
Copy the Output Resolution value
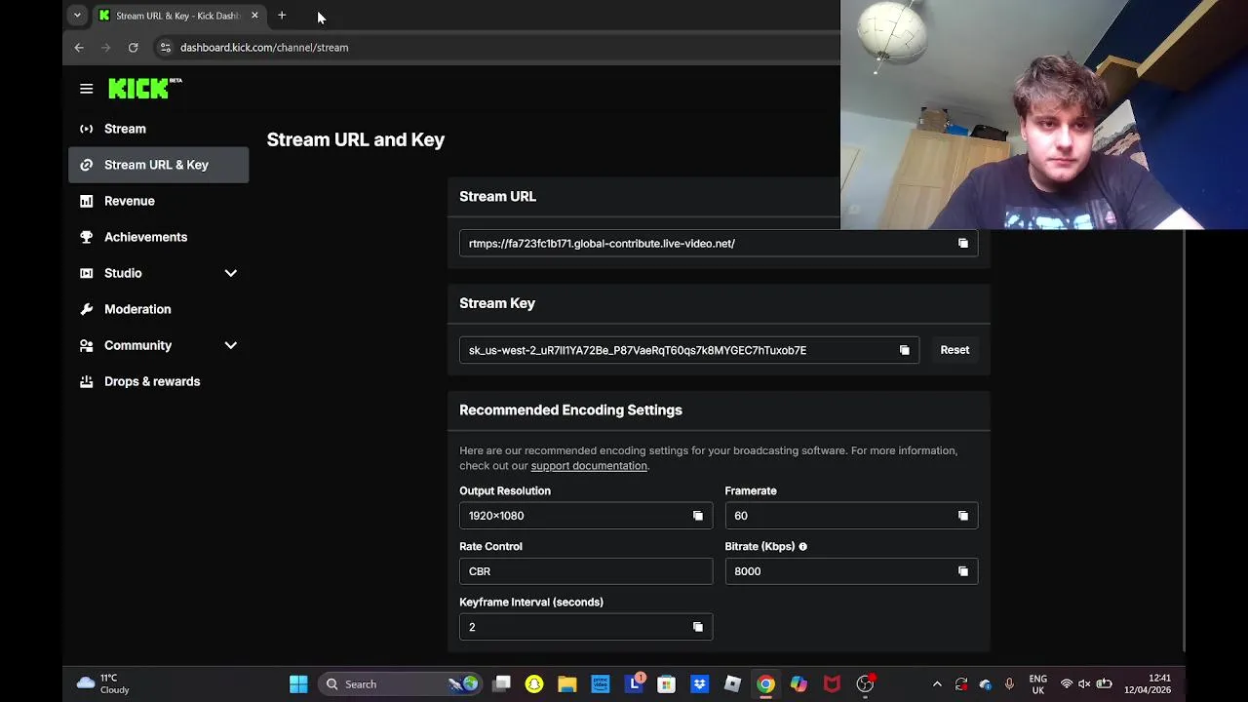(698, 516)
